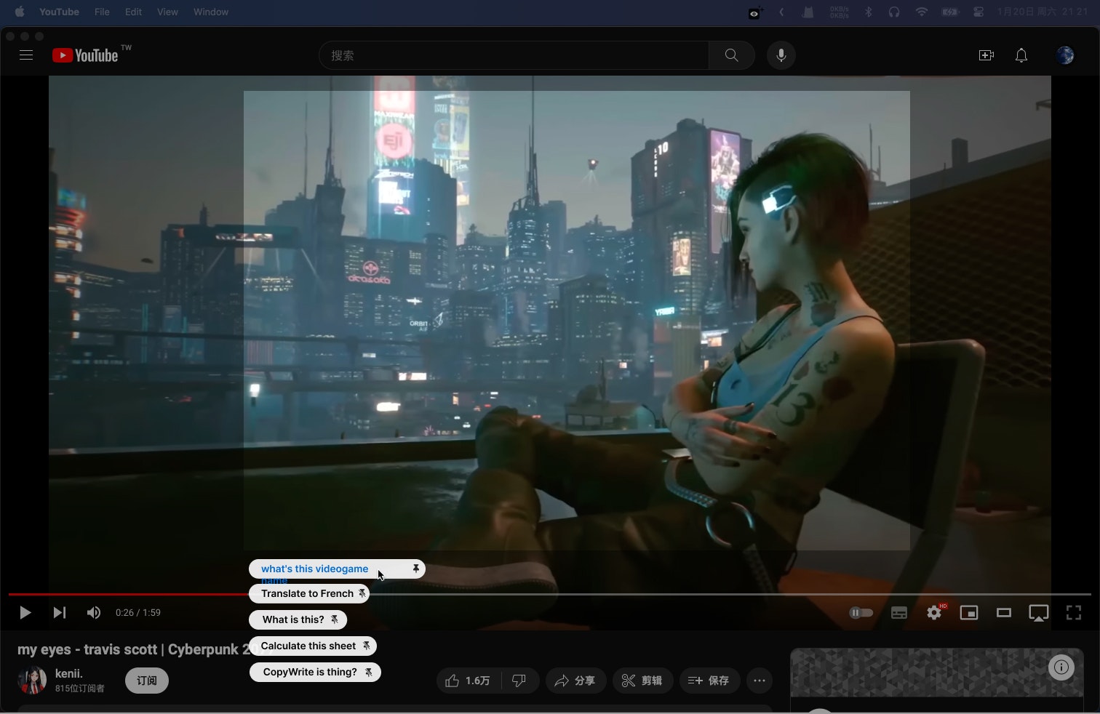
Task: Switch to theater mode
Action: point(1004,612)
